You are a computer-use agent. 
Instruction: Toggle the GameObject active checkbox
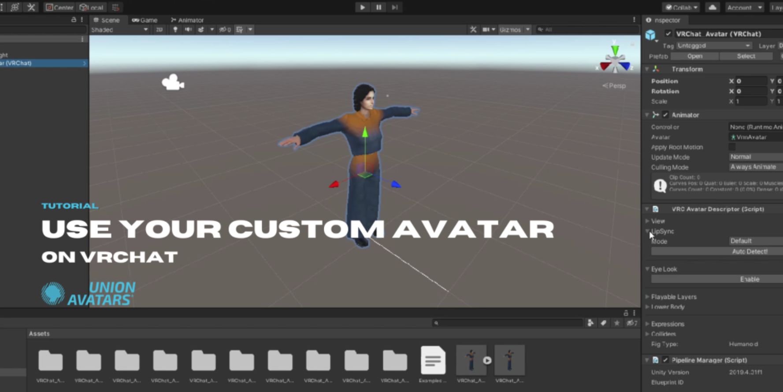tap(668, 34)
